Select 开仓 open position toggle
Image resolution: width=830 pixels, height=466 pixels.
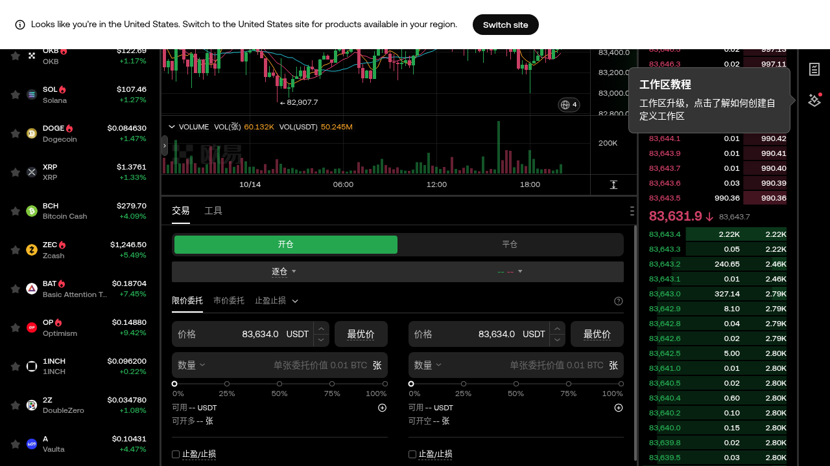[x=286, y=245]
